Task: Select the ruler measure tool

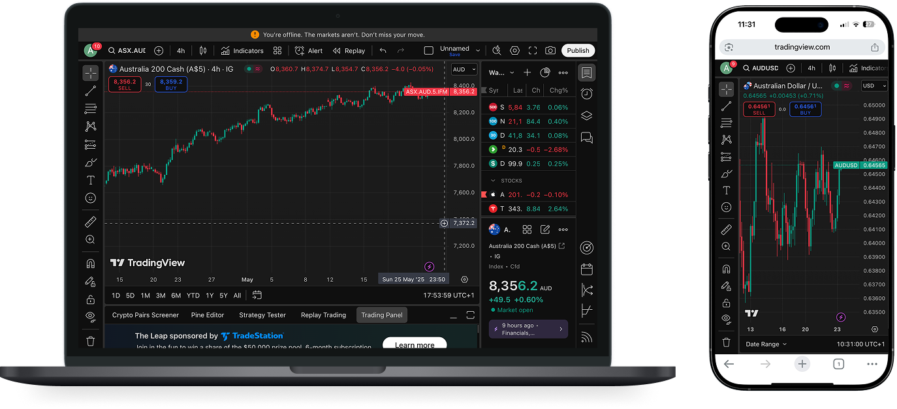Action: click(91, 222)
